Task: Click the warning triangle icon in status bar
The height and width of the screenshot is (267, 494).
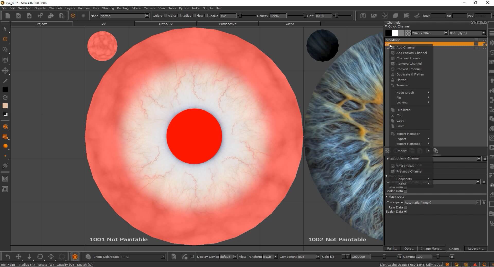Action: (475, 264)
